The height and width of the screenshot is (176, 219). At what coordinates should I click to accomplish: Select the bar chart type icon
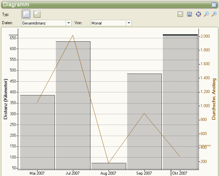coord(26,14)
